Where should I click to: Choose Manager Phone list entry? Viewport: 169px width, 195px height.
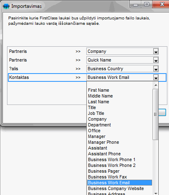(x=104, y=142)
